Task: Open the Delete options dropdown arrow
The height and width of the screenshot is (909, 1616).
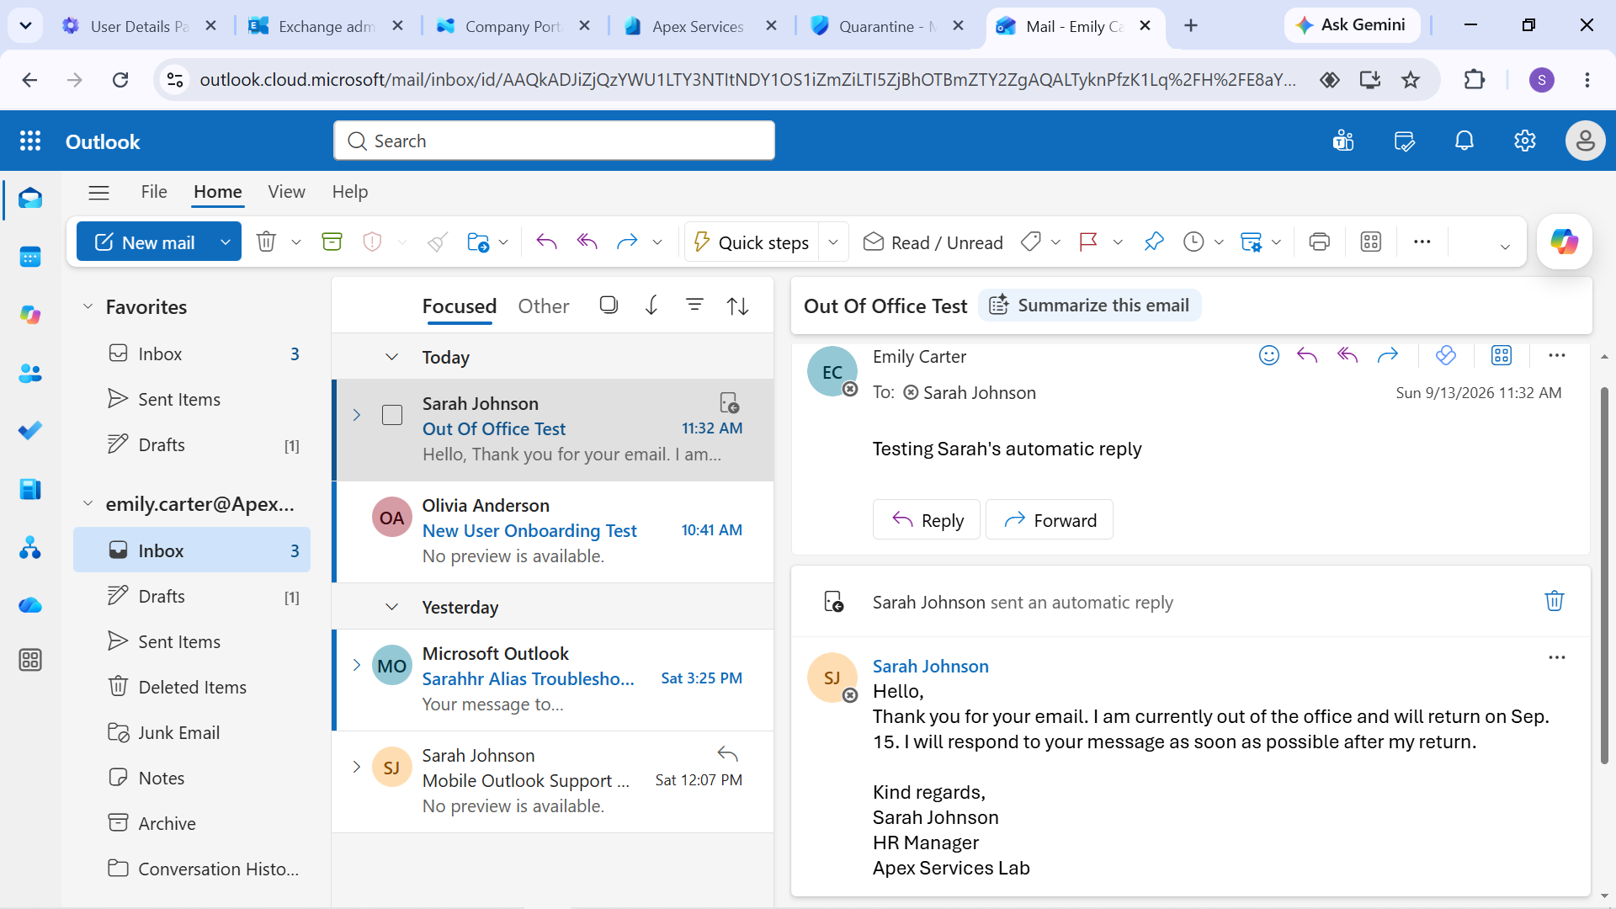Action: click(x=296, y=242)
